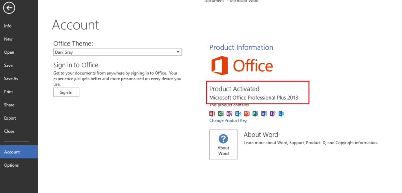The image size is (402, 193).
Task: Open the Office Theme dropdown arrow
Action: [178, 52]
